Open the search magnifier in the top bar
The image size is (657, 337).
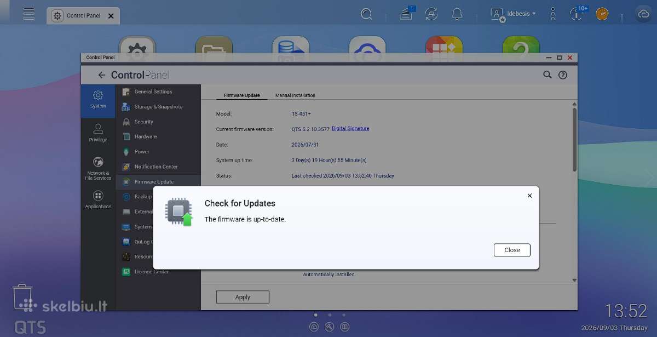[367, 14]
